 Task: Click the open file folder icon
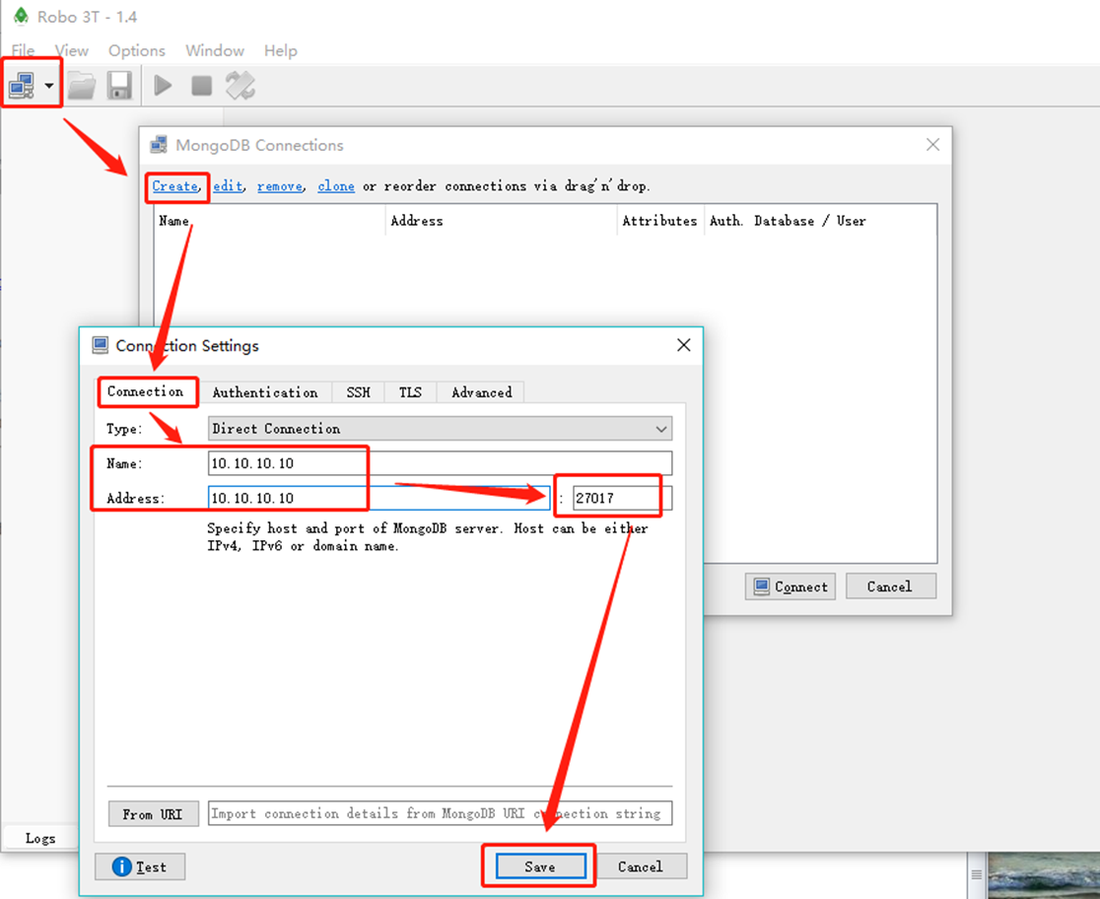[82, 86]
